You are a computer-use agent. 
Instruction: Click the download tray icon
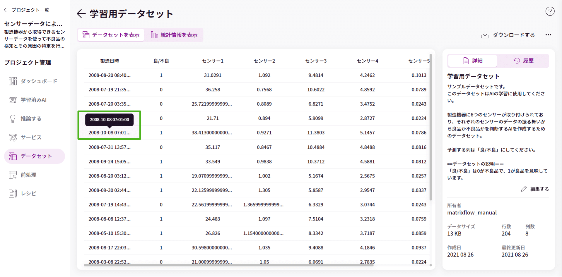click(485, 35)
